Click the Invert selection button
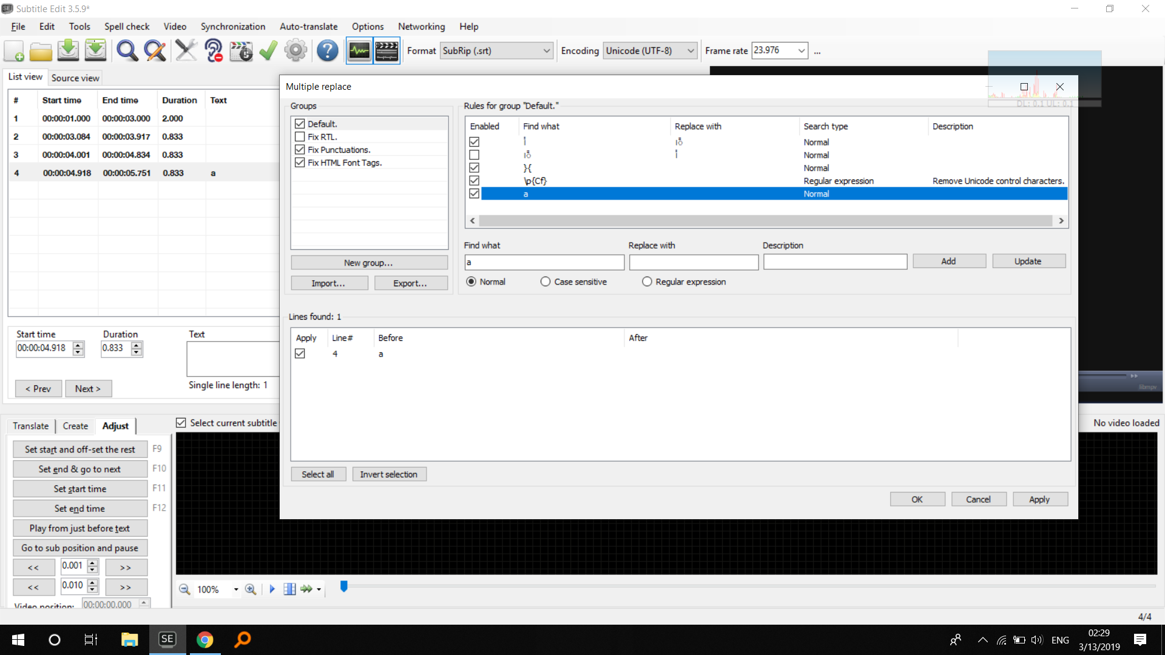 point(389,474)
